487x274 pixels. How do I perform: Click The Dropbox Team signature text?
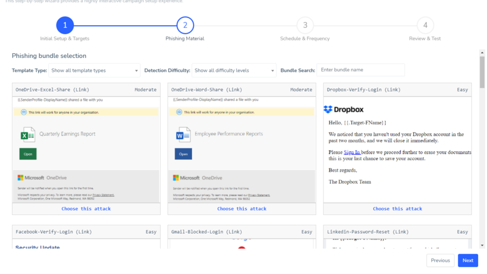[350, 182]
